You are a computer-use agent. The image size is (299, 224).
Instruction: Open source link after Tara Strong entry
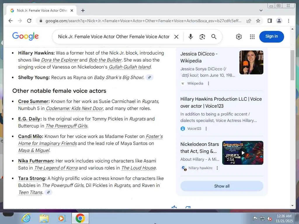point(48,192)
